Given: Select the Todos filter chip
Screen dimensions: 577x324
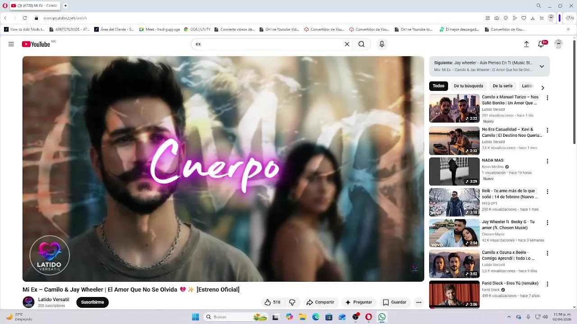Looking at the screenshot, I should (439, 86).
